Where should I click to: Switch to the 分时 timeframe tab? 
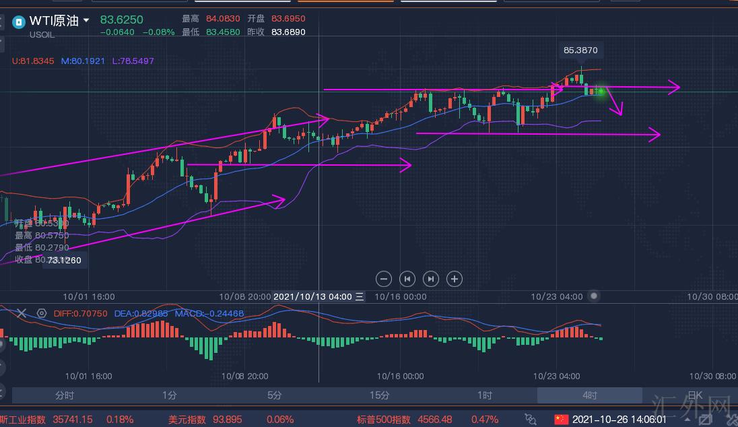pyautogui.click(x=65, y=395)
